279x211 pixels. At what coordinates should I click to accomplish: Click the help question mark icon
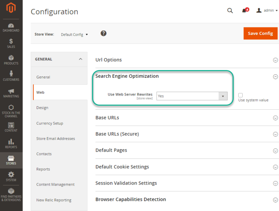pos(104,33)
